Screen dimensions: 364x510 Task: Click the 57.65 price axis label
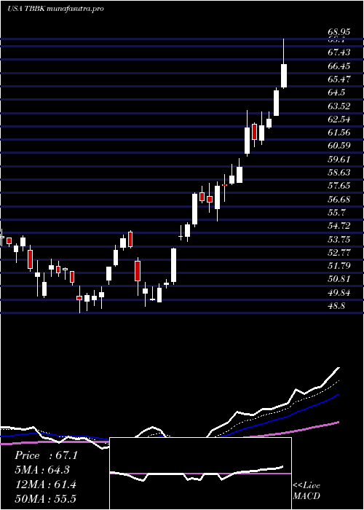[339, 186]
